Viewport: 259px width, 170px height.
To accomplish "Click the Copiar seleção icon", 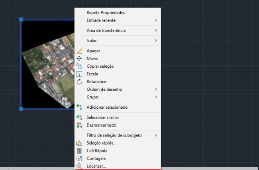I will coord(79,66).
